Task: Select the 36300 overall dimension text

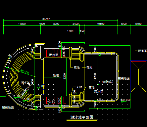Action: click(x=46, y=19)
